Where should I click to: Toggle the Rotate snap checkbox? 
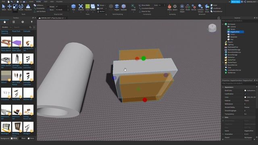(48, 7)
